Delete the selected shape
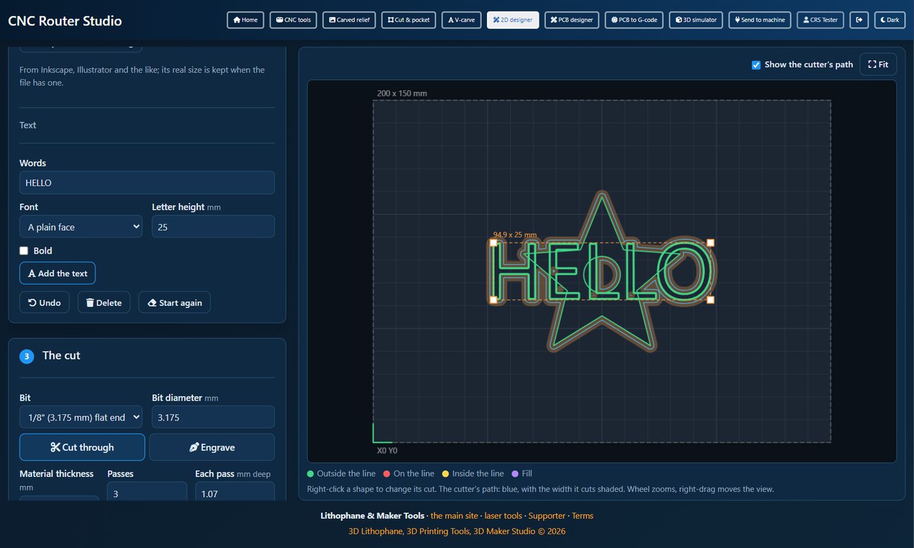 pyautogui.click(x=104, y=303)
